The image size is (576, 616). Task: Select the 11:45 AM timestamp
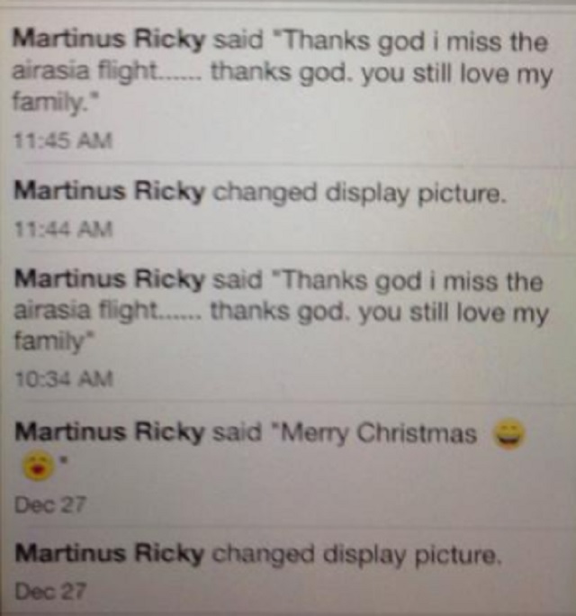[x=63, y=141]
